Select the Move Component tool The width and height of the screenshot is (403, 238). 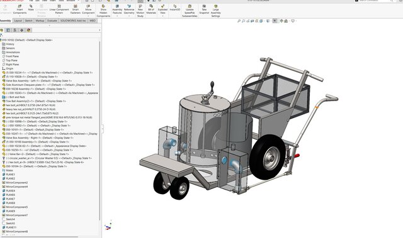[x=88, y=9]
